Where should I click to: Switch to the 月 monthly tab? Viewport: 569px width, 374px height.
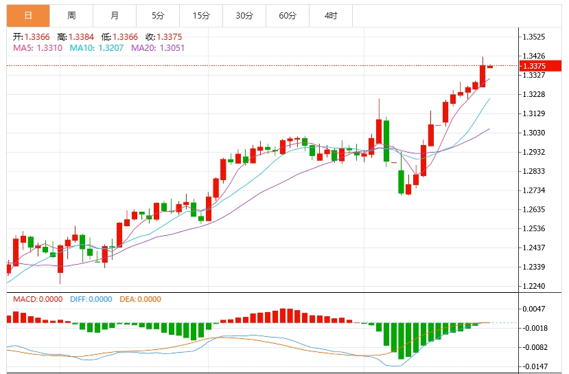[115, 16]
